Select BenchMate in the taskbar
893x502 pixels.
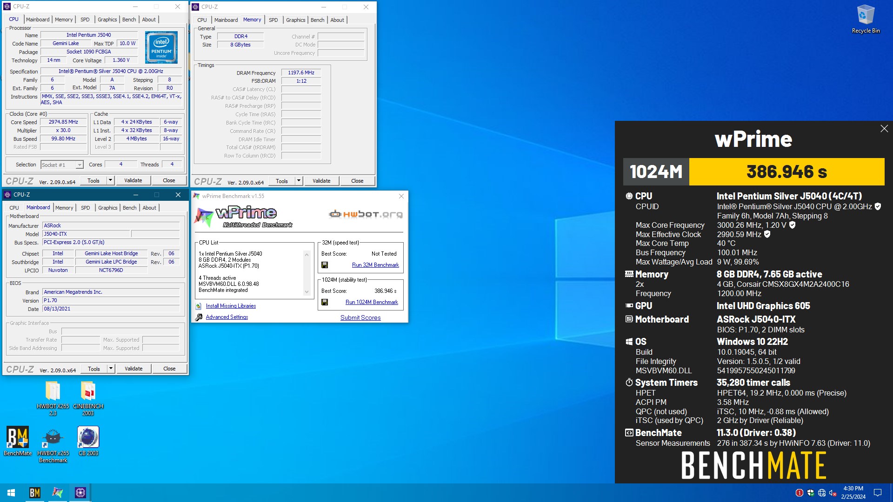[x=35, y=493]
